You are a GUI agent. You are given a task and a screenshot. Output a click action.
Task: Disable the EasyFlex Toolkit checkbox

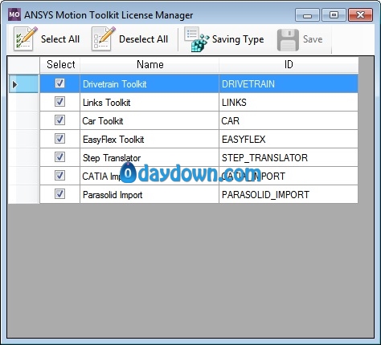(x=59, y=139)
